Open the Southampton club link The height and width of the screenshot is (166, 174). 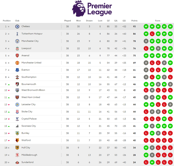[29, 77]
